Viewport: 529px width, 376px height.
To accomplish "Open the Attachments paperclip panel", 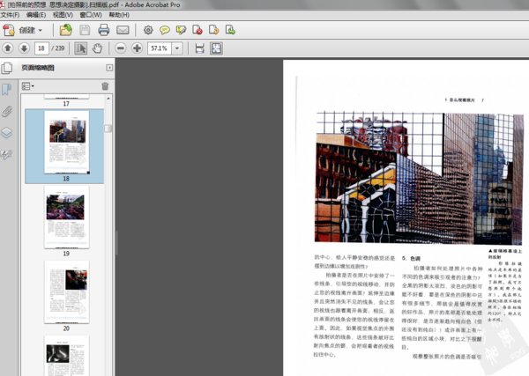I will [x=7, y=111].
